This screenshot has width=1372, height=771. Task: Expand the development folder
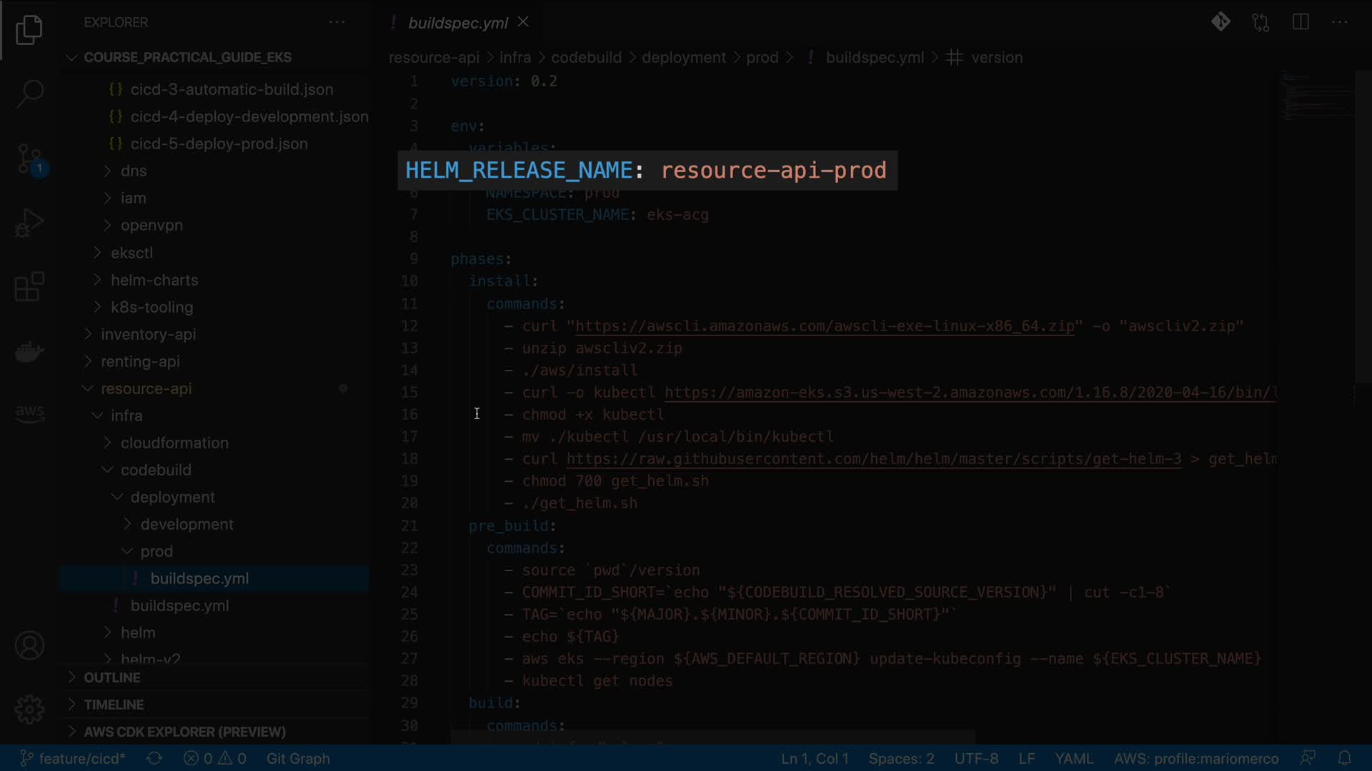pos(187,524)
